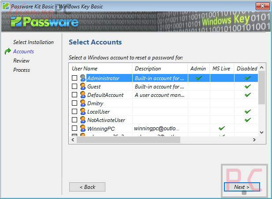Sort by the Admin column header
This screenshot has width=272, height=199.
[199, 69]
